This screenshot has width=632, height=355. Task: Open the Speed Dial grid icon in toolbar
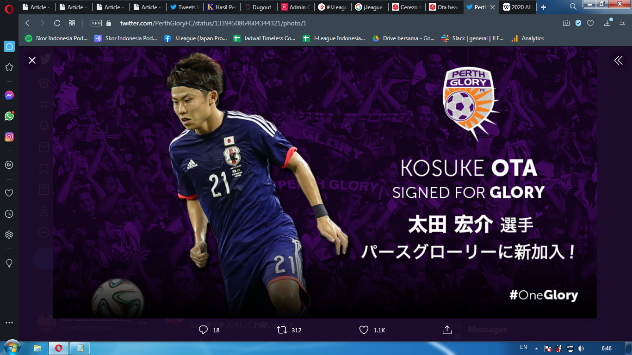point(72,23)
